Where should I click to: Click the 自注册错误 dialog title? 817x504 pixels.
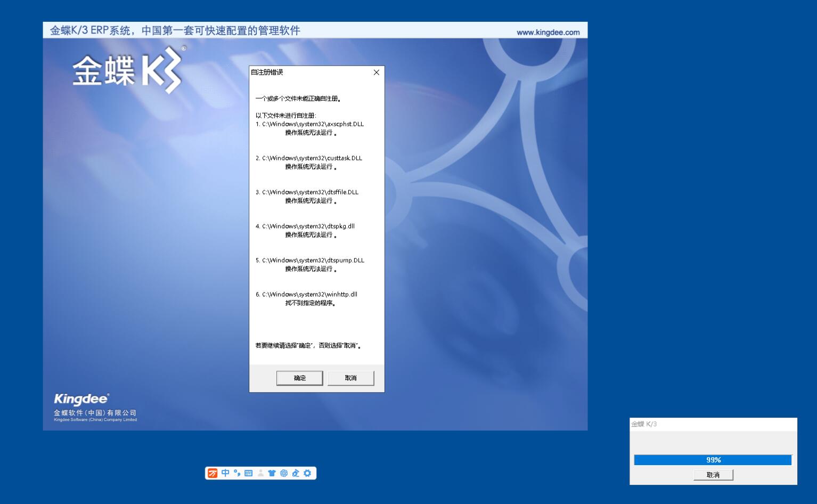pos(267,72)
